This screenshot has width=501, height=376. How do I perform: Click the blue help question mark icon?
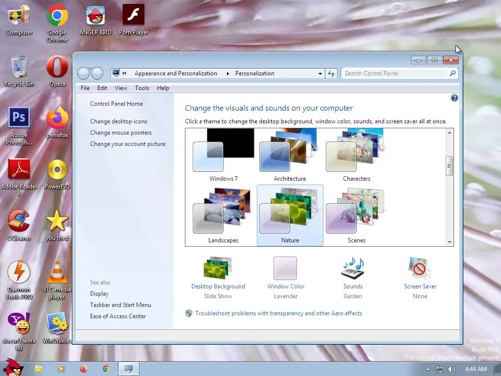454,98
